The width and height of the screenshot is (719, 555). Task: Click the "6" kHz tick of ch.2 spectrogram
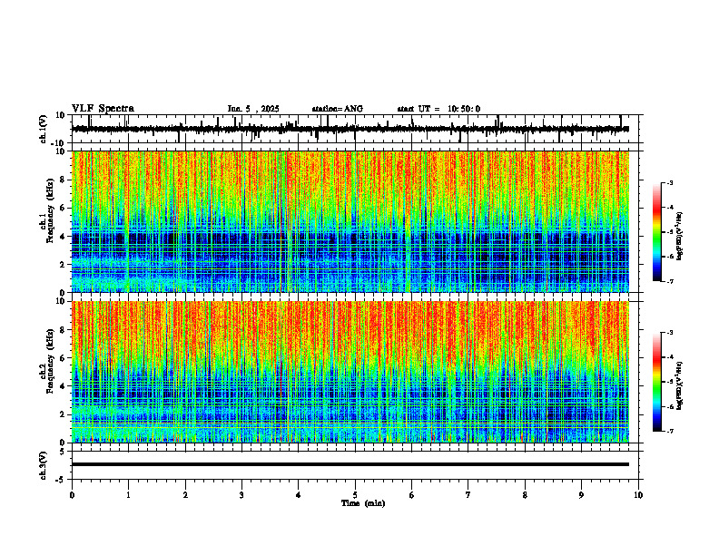pyautogui.click(x=63, y=358)
